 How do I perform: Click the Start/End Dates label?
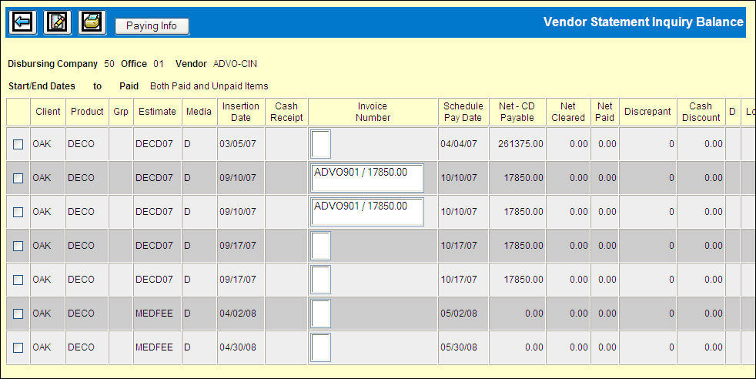pyautogui.click(x=42, y=86)
